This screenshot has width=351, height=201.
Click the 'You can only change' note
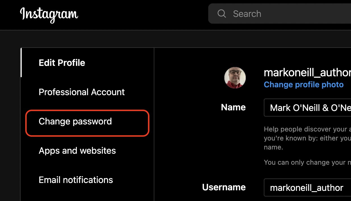(x=307, y=162)
